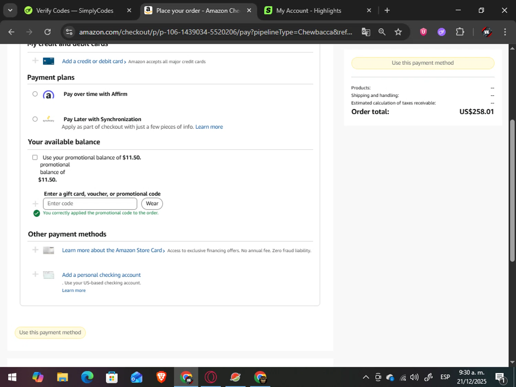Screen dimensions: 516x387
Task: Click Add a personal checking account
Action: click(x=101, y=275)
